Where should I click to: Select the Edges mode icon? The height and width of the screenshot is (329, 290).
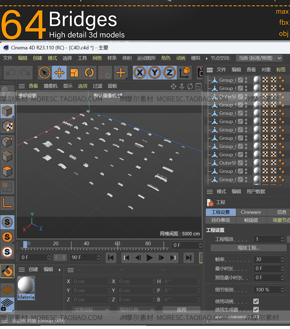coord(7,156)
